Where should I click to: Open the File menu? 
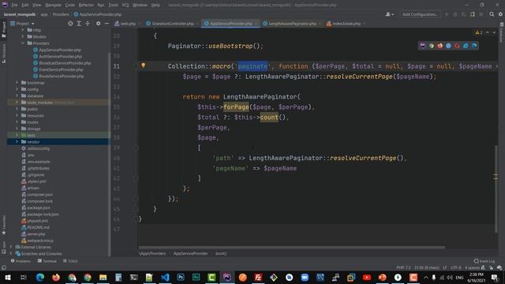pos(14,5)
